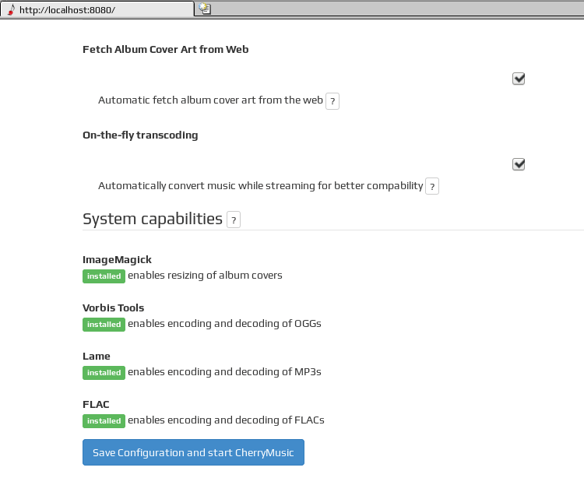Click the 'System capabilities' heading text
584x478 pixels.
(153, 219)
